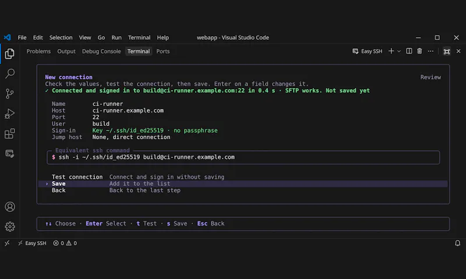Maximize the VS Code window
This screenshot has width=466, height=279.
point(437,37)
